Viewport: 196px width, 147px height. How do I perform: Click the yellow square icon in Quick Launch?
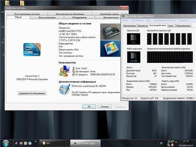(26, 143)
